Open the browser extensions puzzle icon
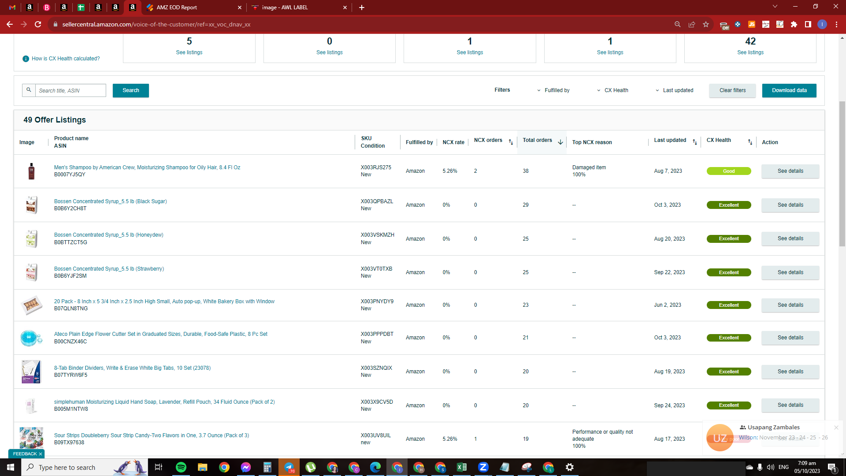The width and height of the screenshot is (846, 476). (x=794, y=24)
